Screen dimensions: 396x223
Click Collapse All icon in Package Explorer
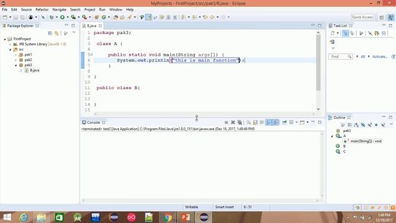[50, 33]
